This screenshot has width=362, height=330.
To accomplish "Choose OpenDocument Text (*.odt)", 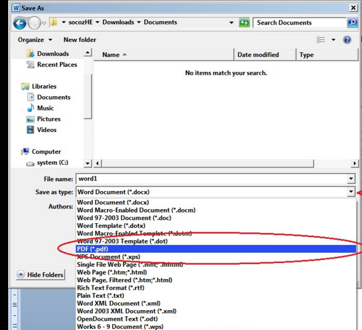I will click(216, 319).
